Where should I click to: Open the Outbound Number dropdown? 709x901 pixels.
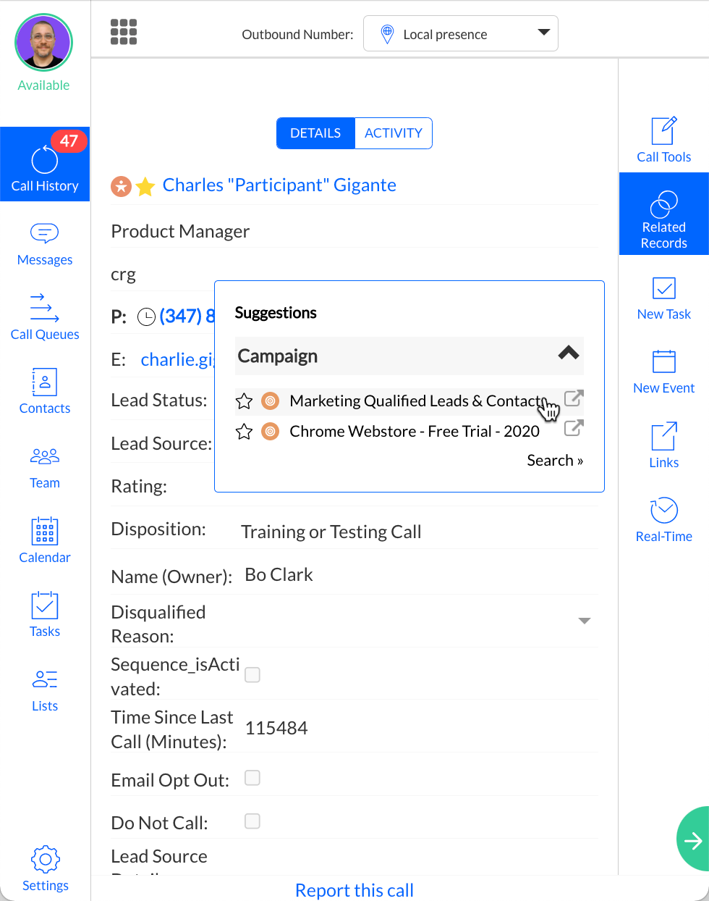(x=460, y=34)
